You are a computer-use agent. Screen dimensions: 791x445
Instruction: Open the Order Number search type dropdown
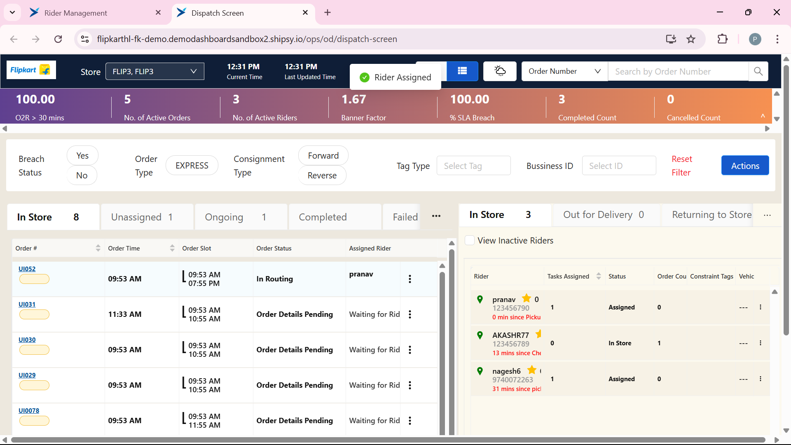(x=564, y=71)
